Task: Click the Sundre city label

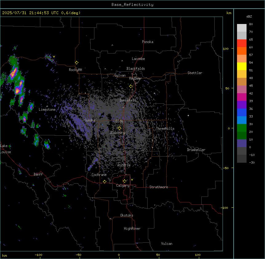Action: coord(90,120)
